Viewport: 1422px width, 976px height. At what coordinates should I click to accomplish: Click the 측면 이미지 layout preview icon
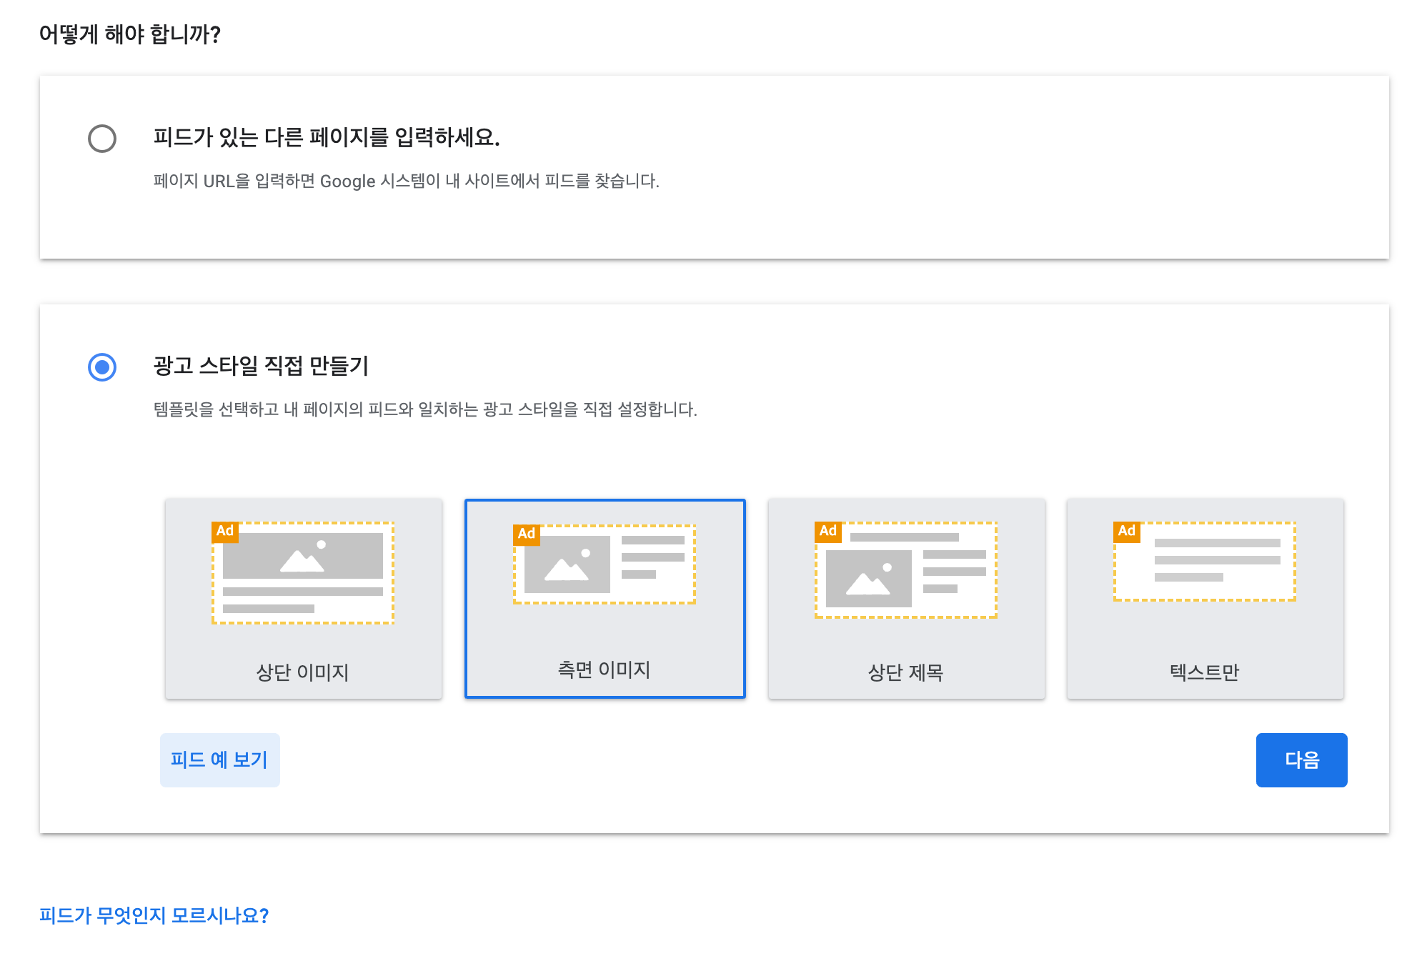[x=605, y=565]
